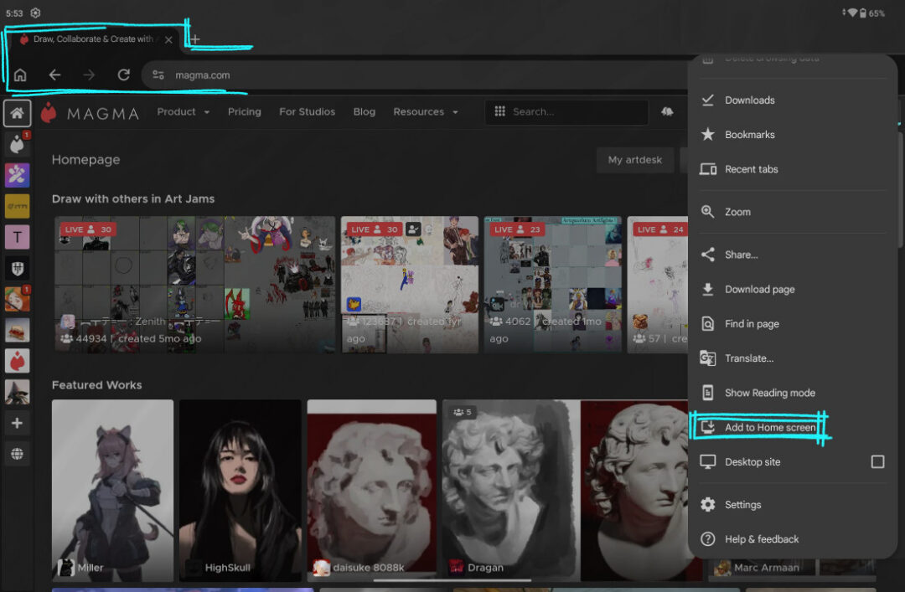The height and width of the screenshot is (592, 905).
Task: Open Bookmarks from Chrome menu
Action: click(792, 135)
